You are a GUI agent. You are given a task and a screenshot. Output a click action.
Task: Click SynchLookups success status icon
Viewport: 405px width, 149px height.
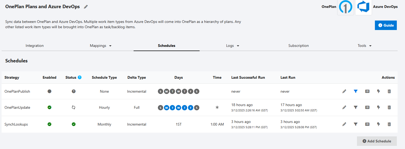tap(74, 124)
